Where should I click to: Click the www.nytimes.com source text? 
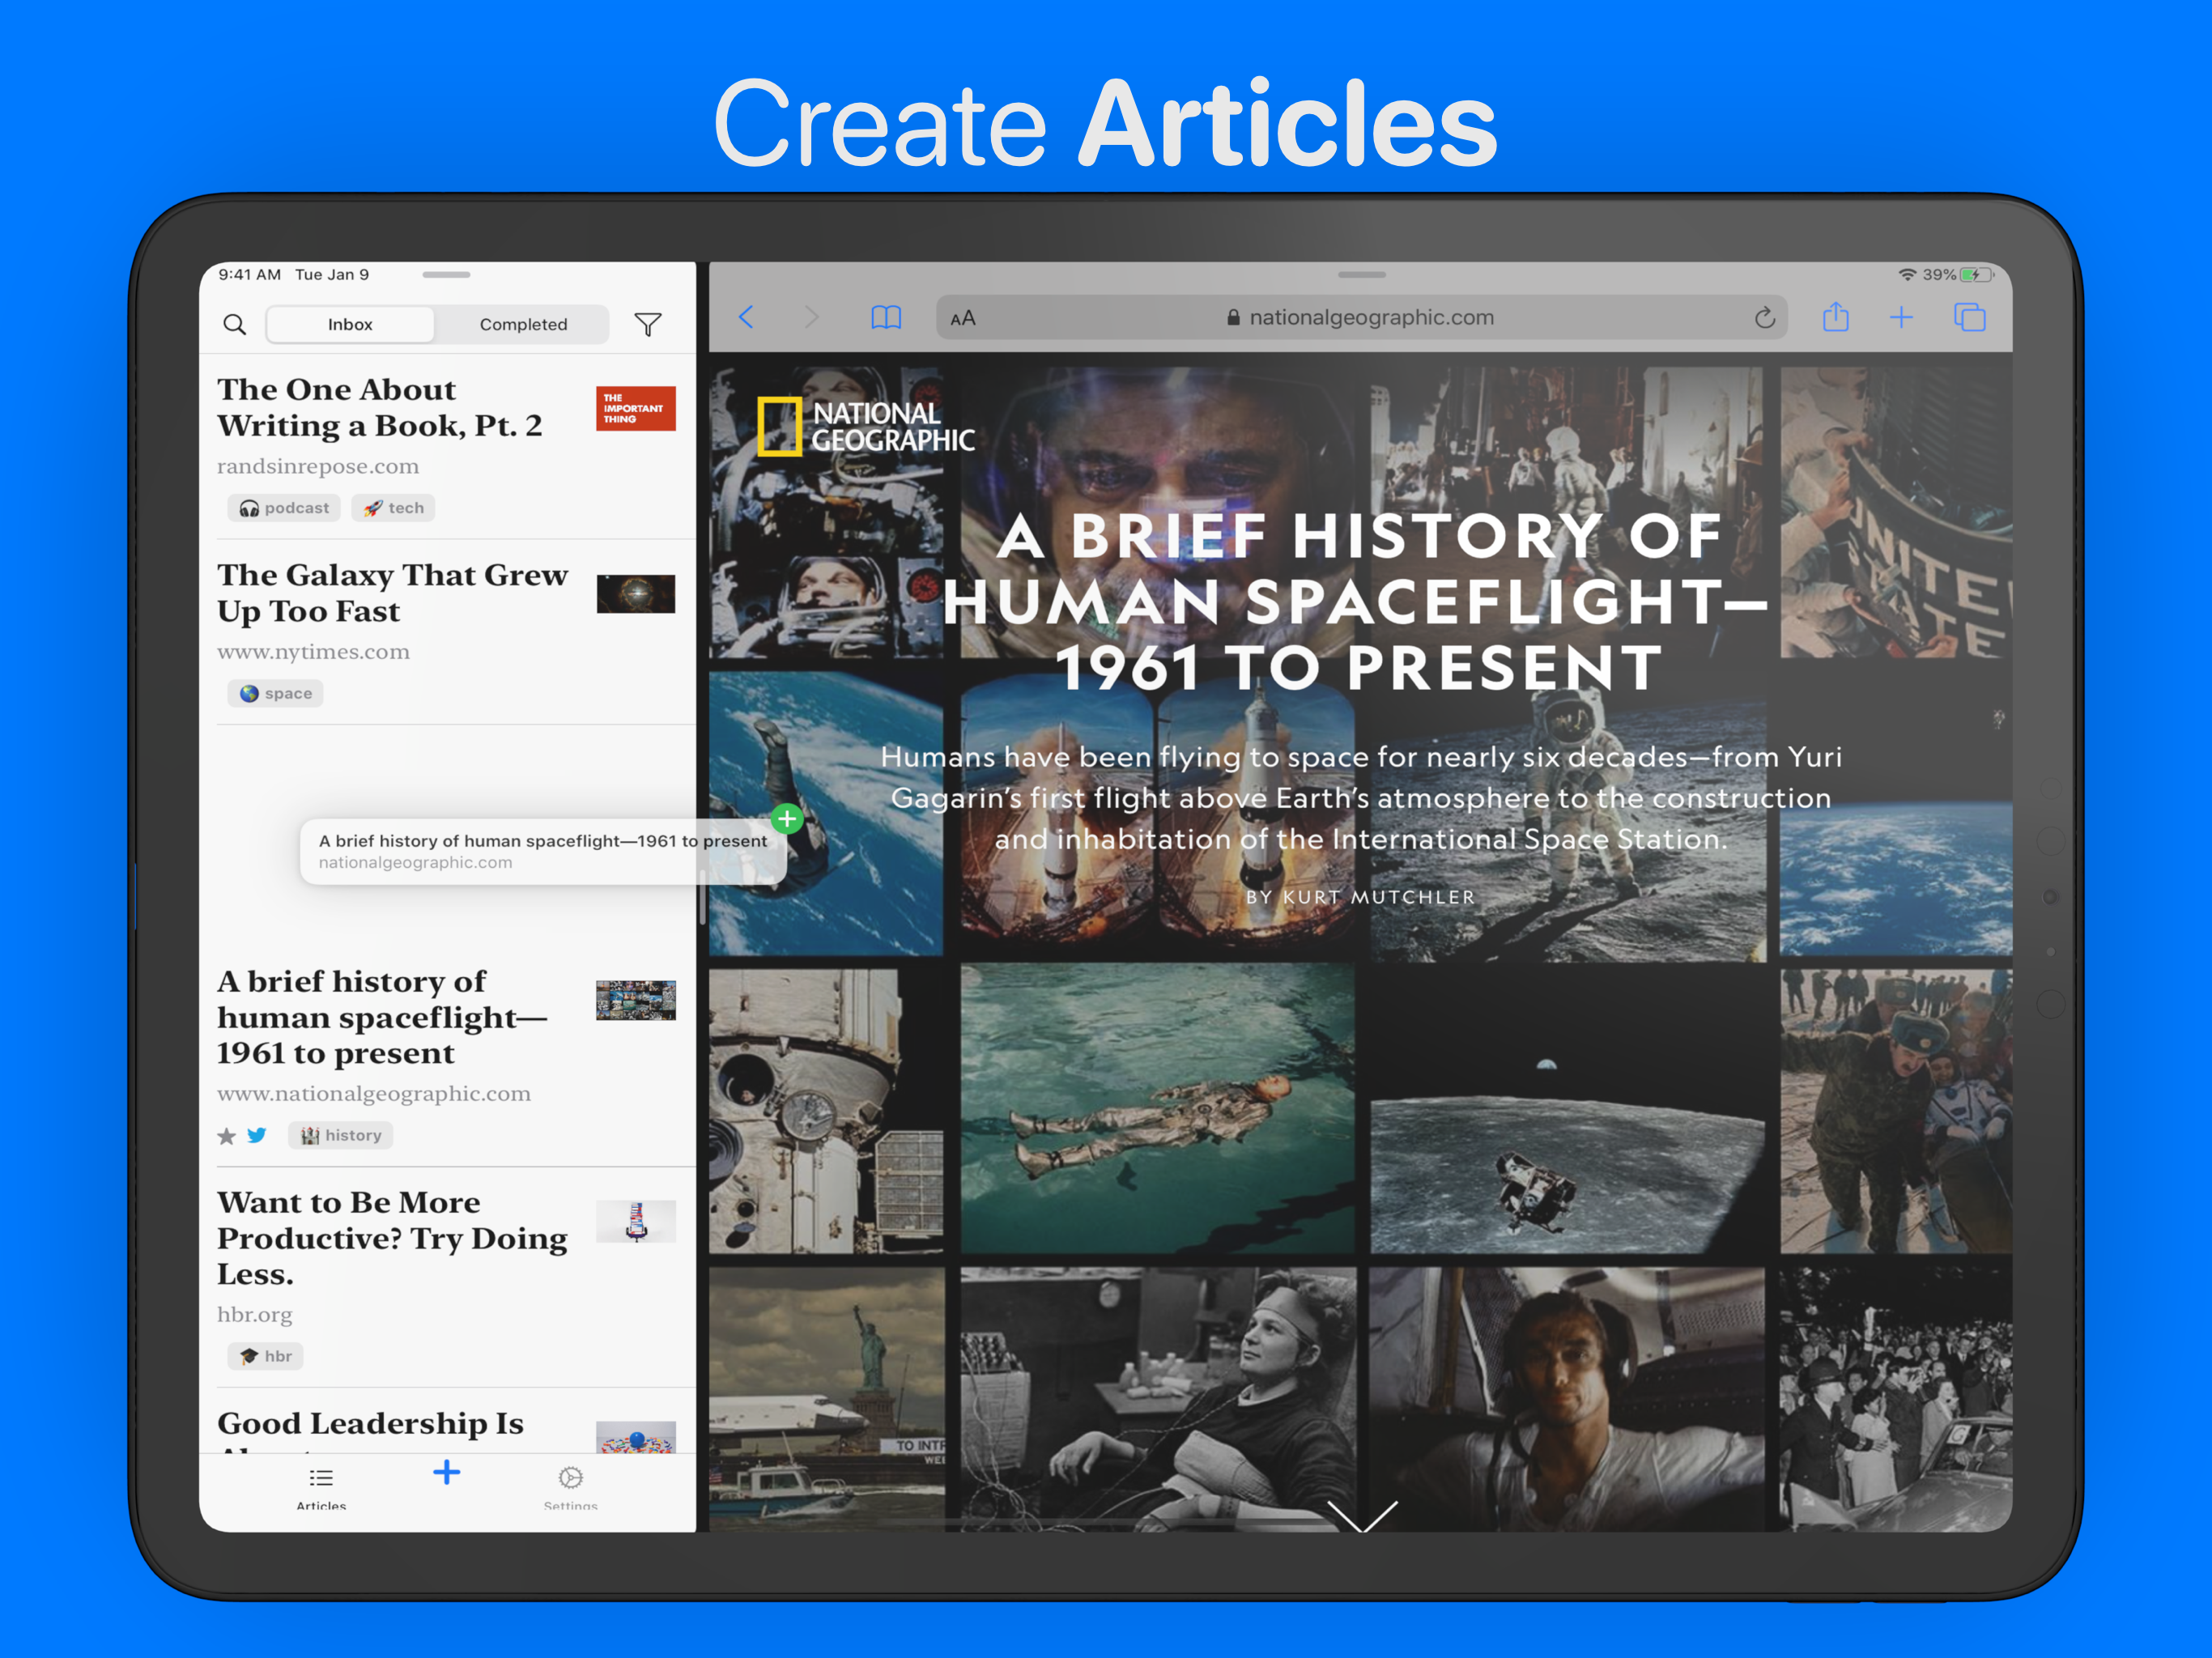click(x=313, y=652)
